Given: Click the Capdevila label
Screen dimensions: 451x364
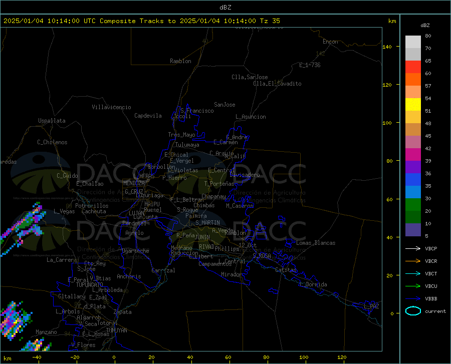Looking at the screenshot, I should pyautogui.click(x=148, y=116).
